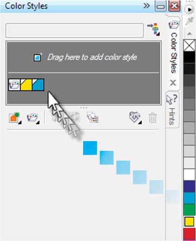Open the Select Unused swap icon
Viewport: 196px width, 241px height.
[x=134, y=117]
